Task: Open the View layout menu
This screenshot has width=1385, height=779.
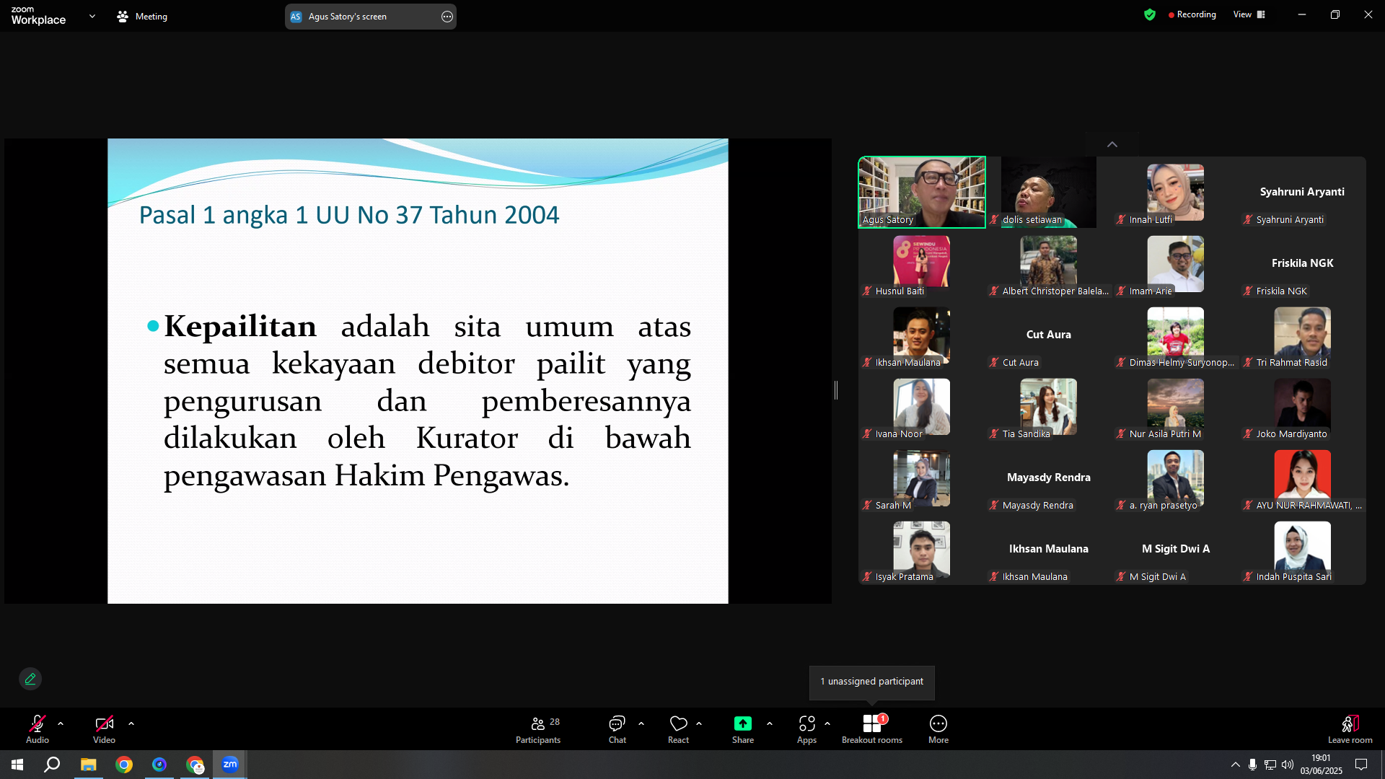Action: (x=1249, y=14)
